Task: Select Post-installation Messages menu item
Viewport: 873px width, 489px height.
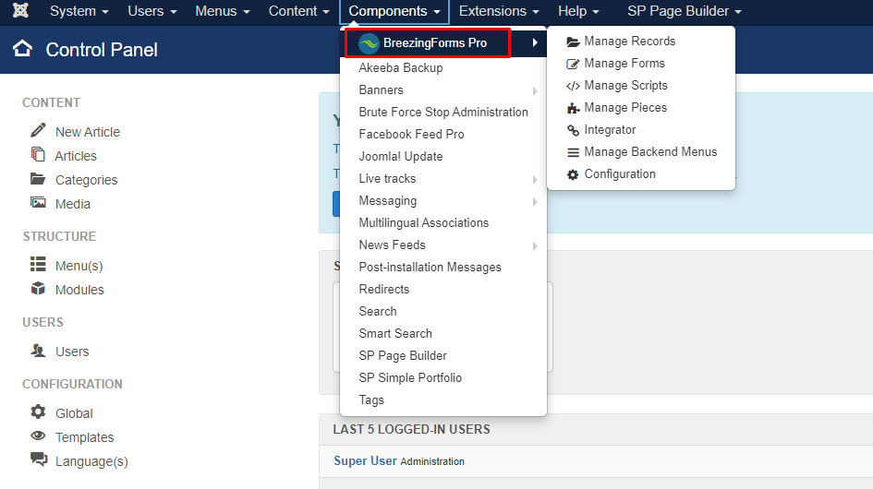Action: click(430, 268)
